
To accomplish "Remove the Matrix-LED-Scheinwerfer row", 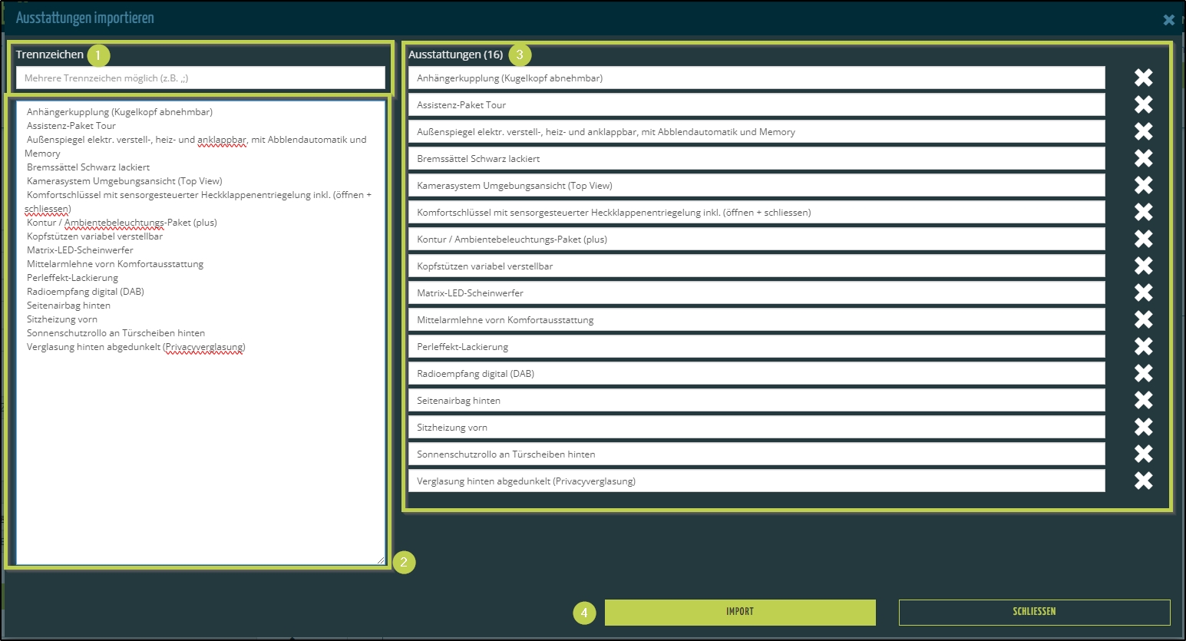I will point(1143,292).
